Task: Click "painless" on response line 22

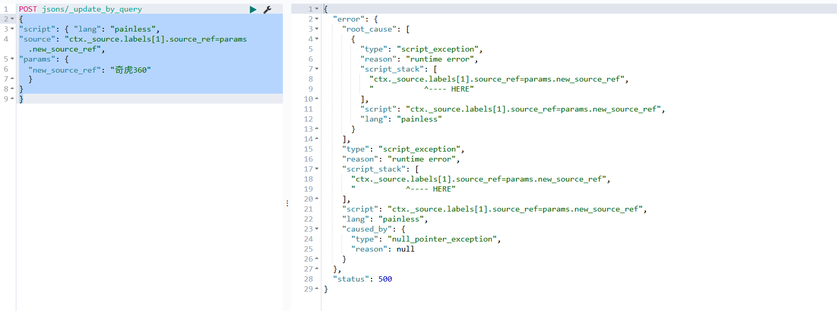Action: pyautogui.click(x=401, y=219)
